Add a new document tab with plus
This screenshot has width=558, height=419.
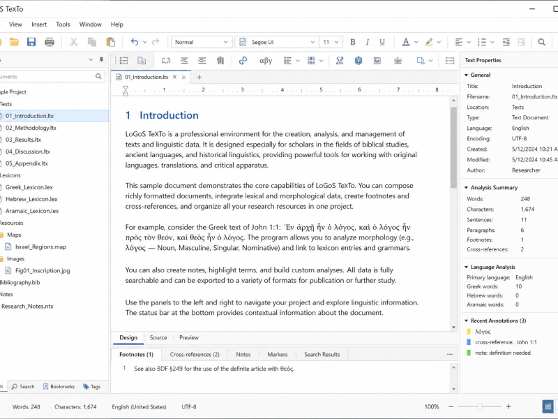pyautogui.click(x=199, y=77)
